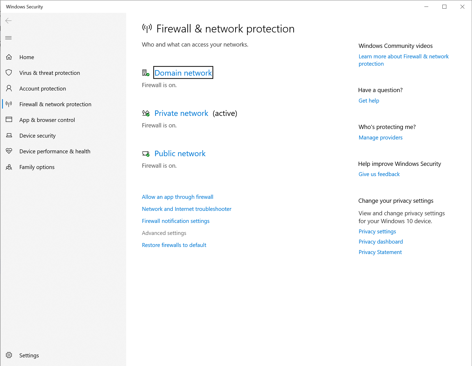This screenshot has height=366, width=472.
Task: Open Account protection from the sidebar
Action: 42,88
